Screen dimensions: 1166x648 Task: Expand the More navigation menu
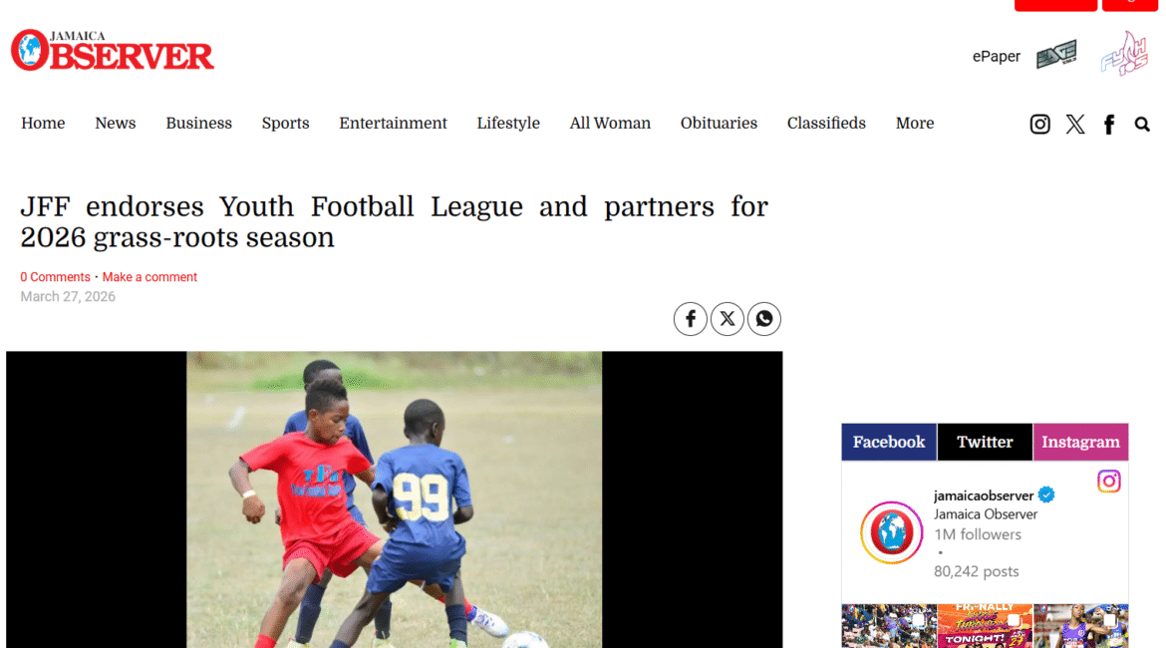(x=915, y=124)
